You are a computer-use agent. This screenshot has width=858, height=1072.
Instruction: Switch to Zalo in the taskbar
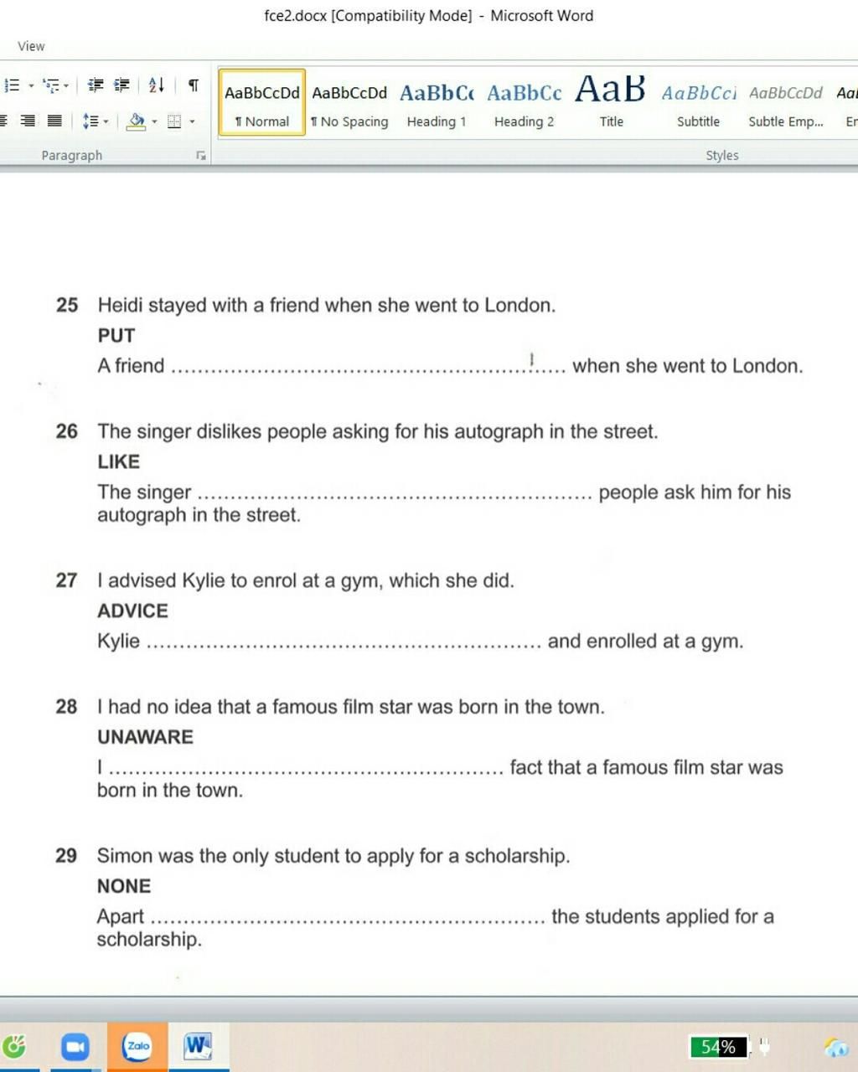(137, 1045)
